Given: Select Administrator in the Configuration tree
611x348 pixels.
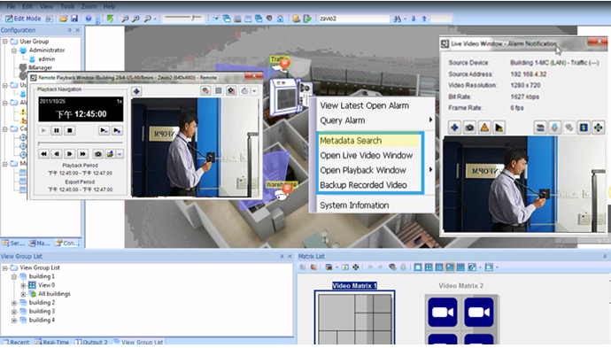Looking at the screenshot, I should tap(47, 50).
